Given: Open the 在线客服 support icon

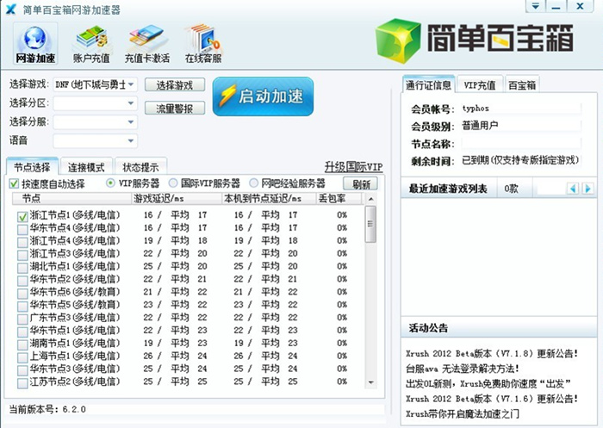Looking at the screenshot, I should tap(203, 43).
